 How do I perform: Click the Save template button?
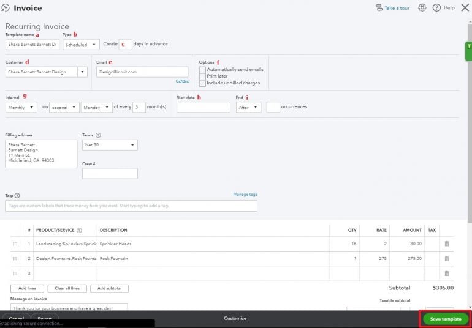(446, 319)
